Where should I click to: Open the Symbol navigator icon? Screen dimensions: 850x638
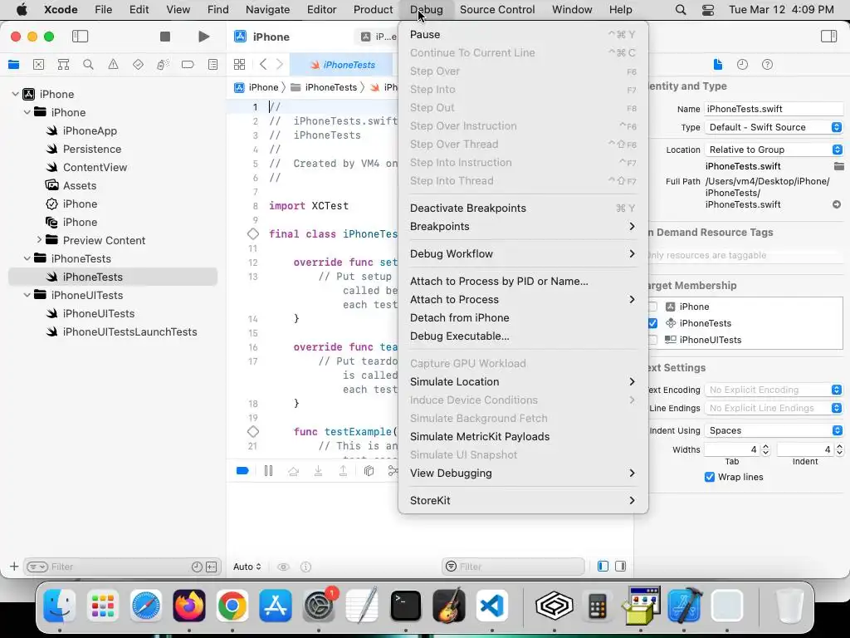(63, 65)
